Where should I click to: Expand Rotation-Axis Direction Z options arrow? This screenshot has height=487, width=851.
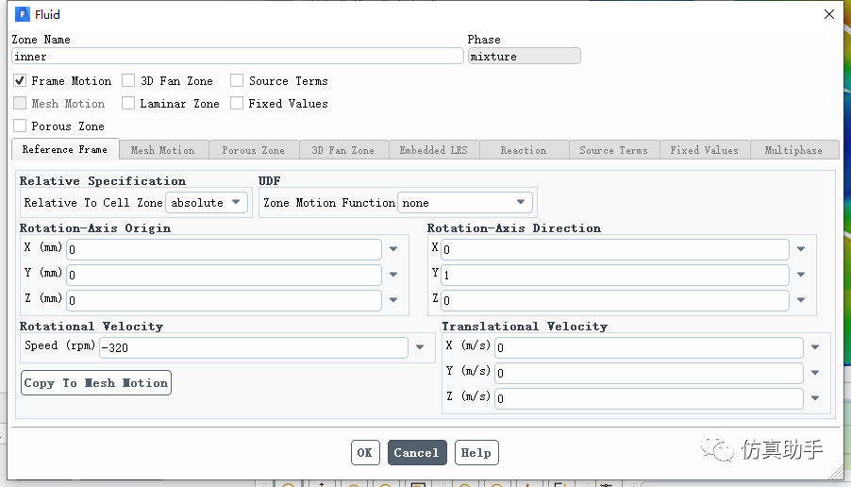click(x=801, y=300)
